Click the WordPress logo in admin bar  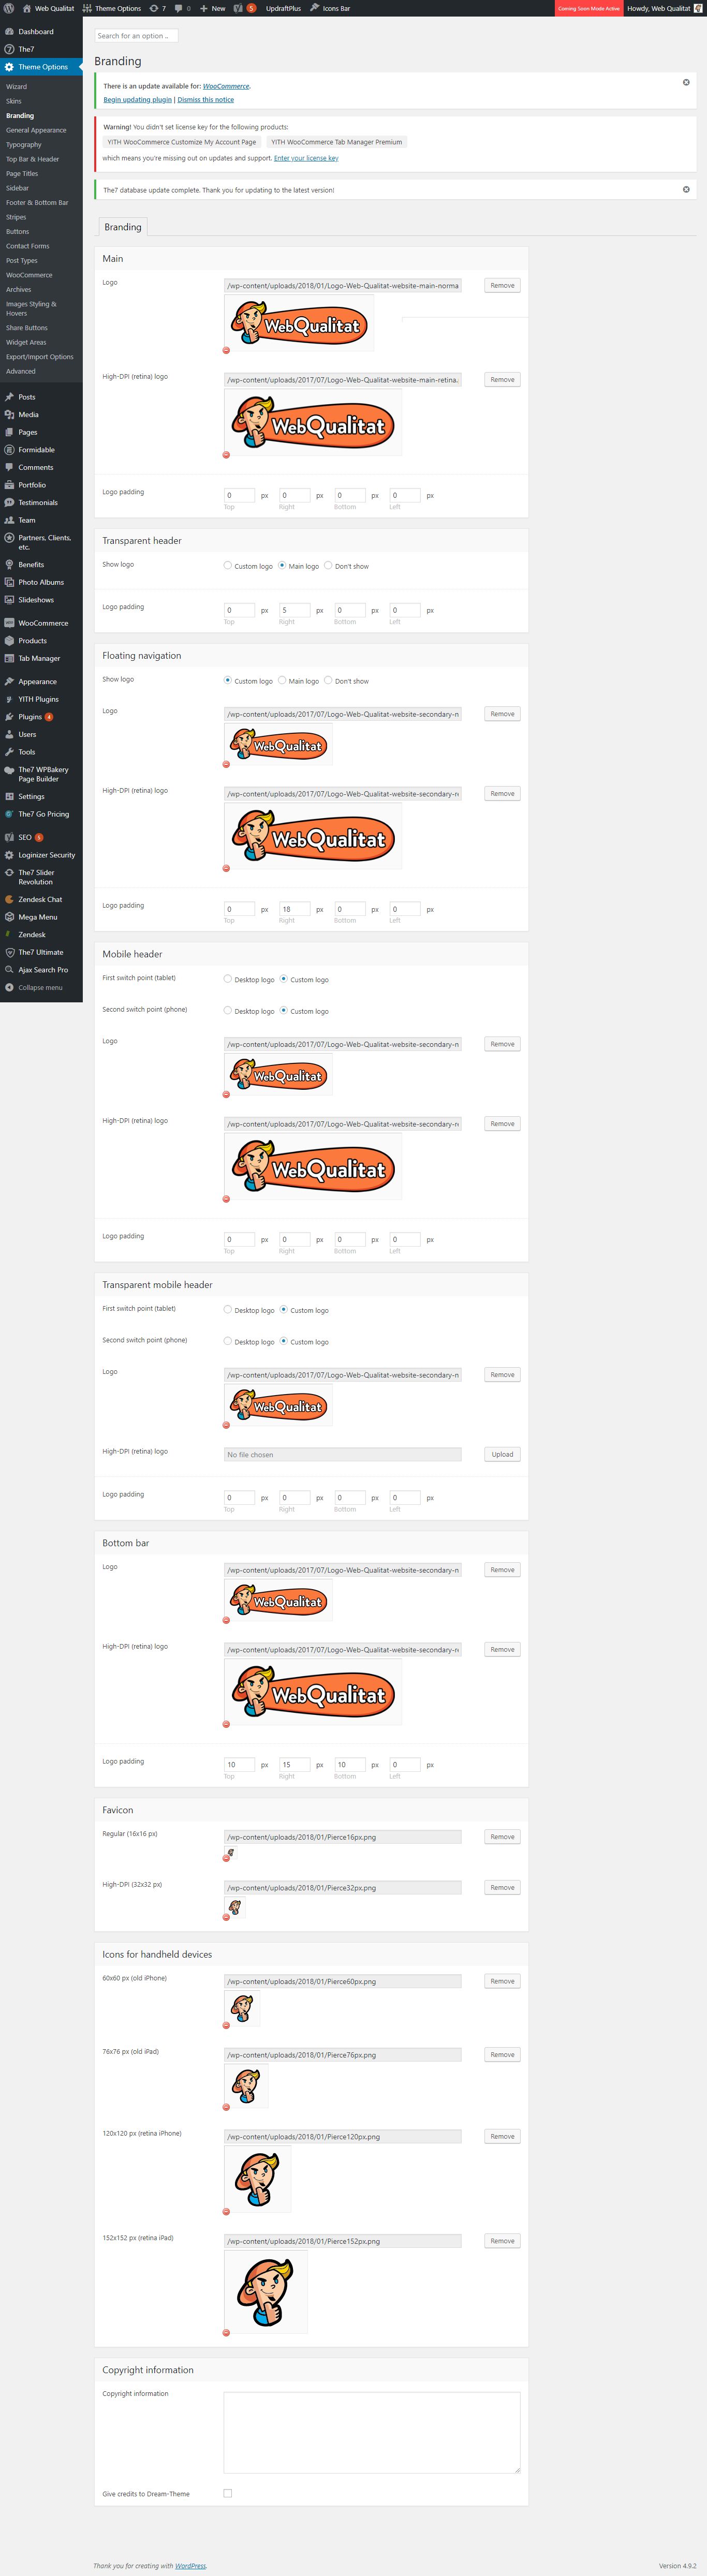9,8
